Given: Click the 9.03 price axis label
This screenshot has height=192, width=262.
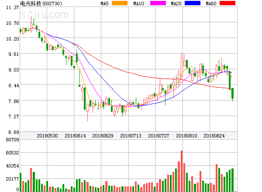Looking at the screenshot, I should (x=14, y=70).
